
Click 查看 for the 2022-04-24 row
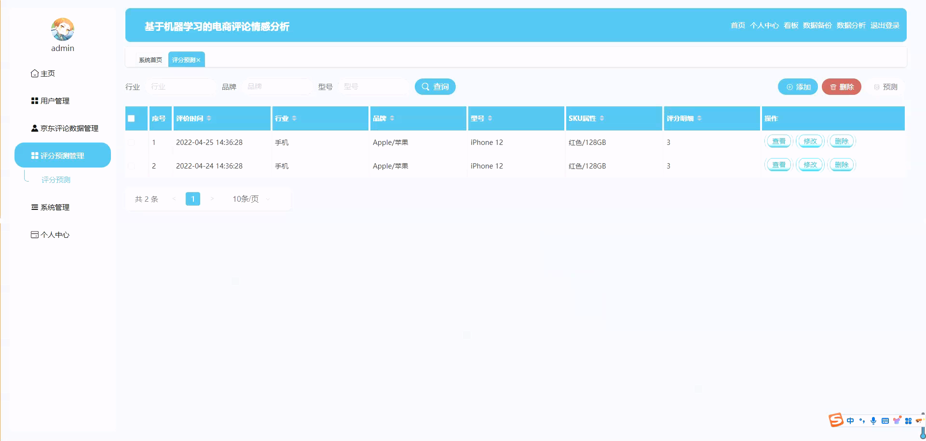coord(779,165)
